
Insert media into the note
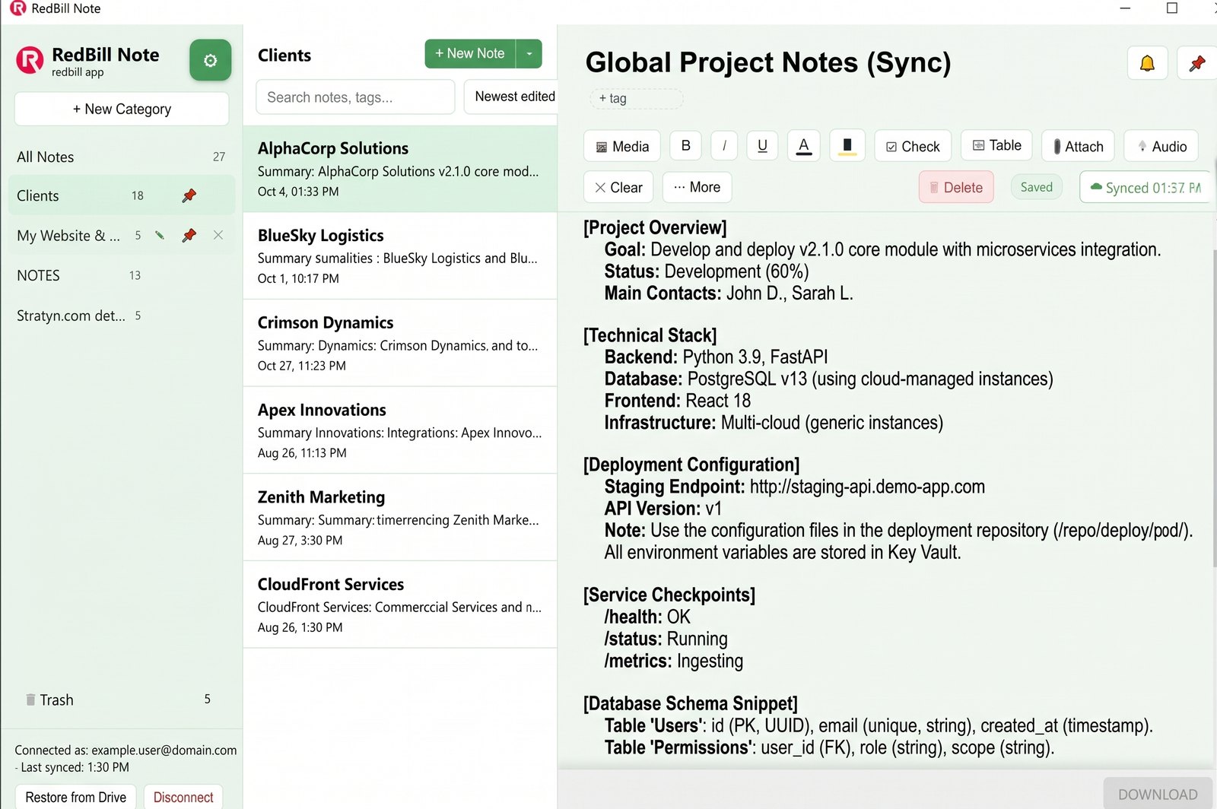pyautogui.click(x=622, y=146)
